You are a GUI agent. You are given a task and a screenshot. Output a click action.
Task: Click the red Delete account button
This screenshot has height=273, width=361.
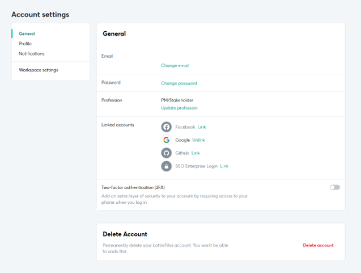(318, 245)
